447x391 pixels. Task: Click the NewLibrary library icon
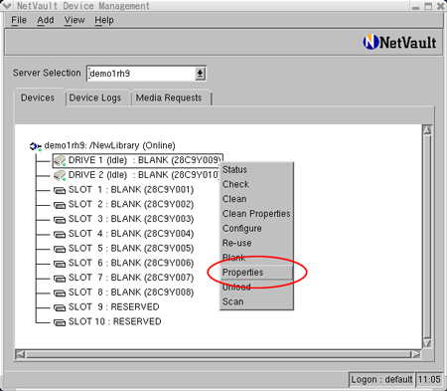(x=35, y=146)
